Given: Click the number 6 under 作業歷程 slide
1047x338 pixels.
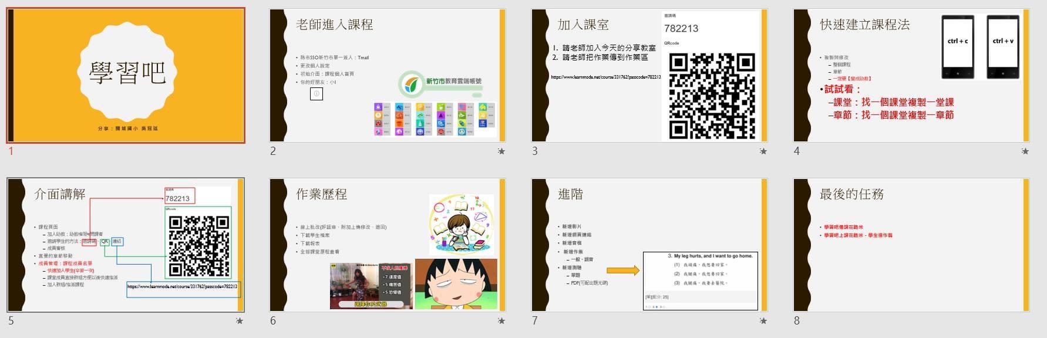Looking at the screenshot, I should pyautogui.click(x=273, y=321).
